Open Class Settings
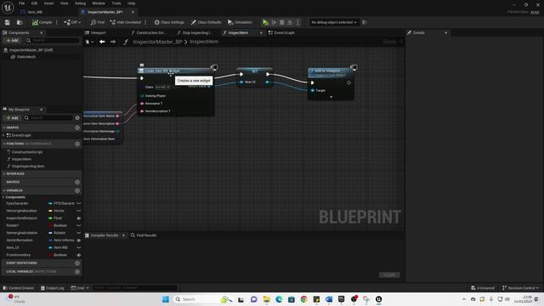Viewport: 544px width, 306px height. point(169,22)
